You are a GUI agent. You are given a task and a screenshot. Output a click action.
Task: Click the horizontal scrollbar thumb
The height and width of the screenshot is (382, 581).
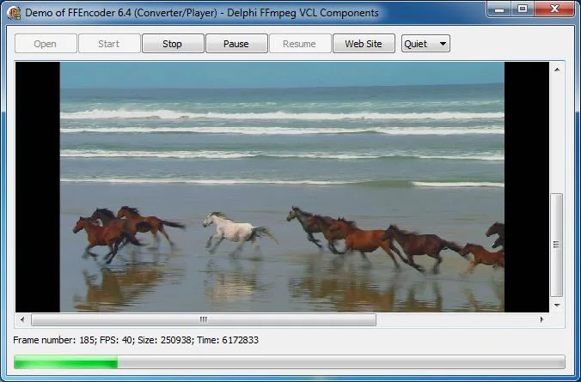click(x=204, y=319)
